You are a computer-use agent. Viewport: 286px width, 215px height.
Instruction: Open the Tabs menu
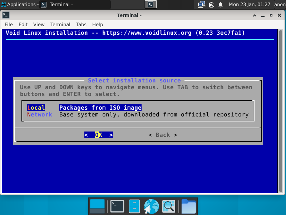tap(81, 24)
